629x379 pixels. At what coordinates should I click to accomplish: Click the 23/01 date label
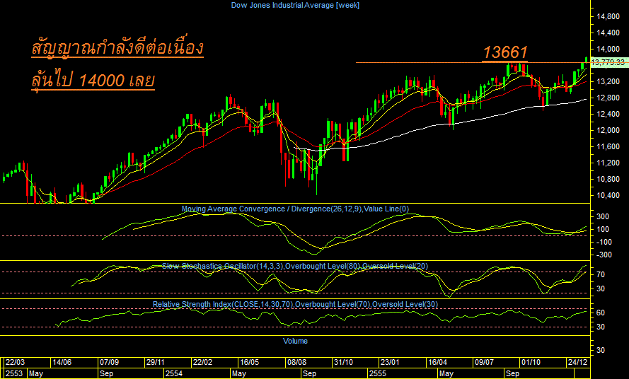(x=391, y=363)
